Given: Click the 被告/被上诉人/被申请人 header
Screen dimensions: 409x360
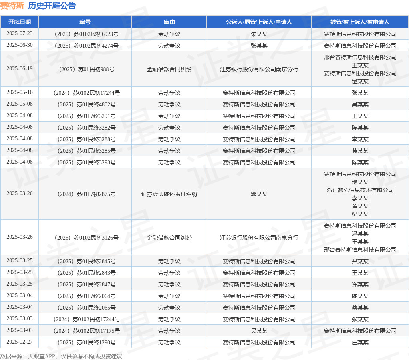Looking at the screenshot, I should [360, 22].
